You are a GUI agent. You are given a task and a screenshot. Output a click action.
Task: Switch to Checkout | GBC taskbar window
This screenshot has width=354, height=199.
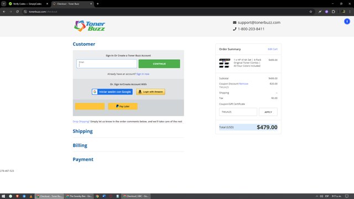(x=136, y=196)
